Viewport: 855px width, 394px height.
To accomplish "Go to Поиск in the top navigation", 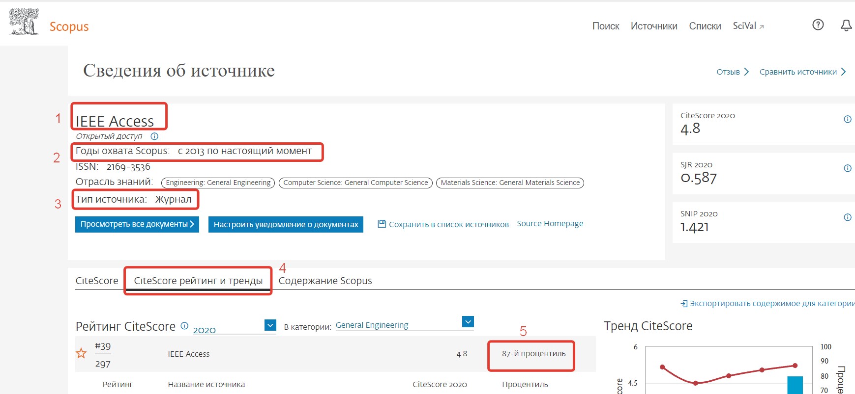I will pyautogui.click(x=606, y=26).
